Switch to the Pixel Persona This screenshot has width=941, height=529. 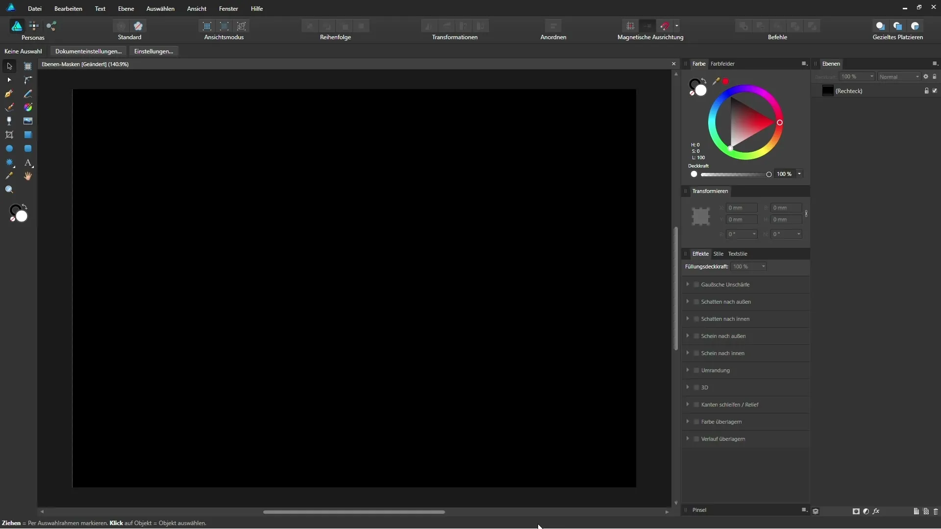coord(34,26)
